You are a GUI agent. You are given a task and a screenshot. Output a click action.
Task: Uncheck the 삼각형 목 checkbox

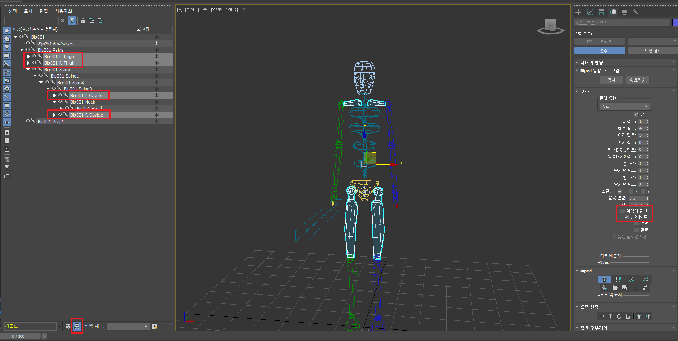[627, 217]
